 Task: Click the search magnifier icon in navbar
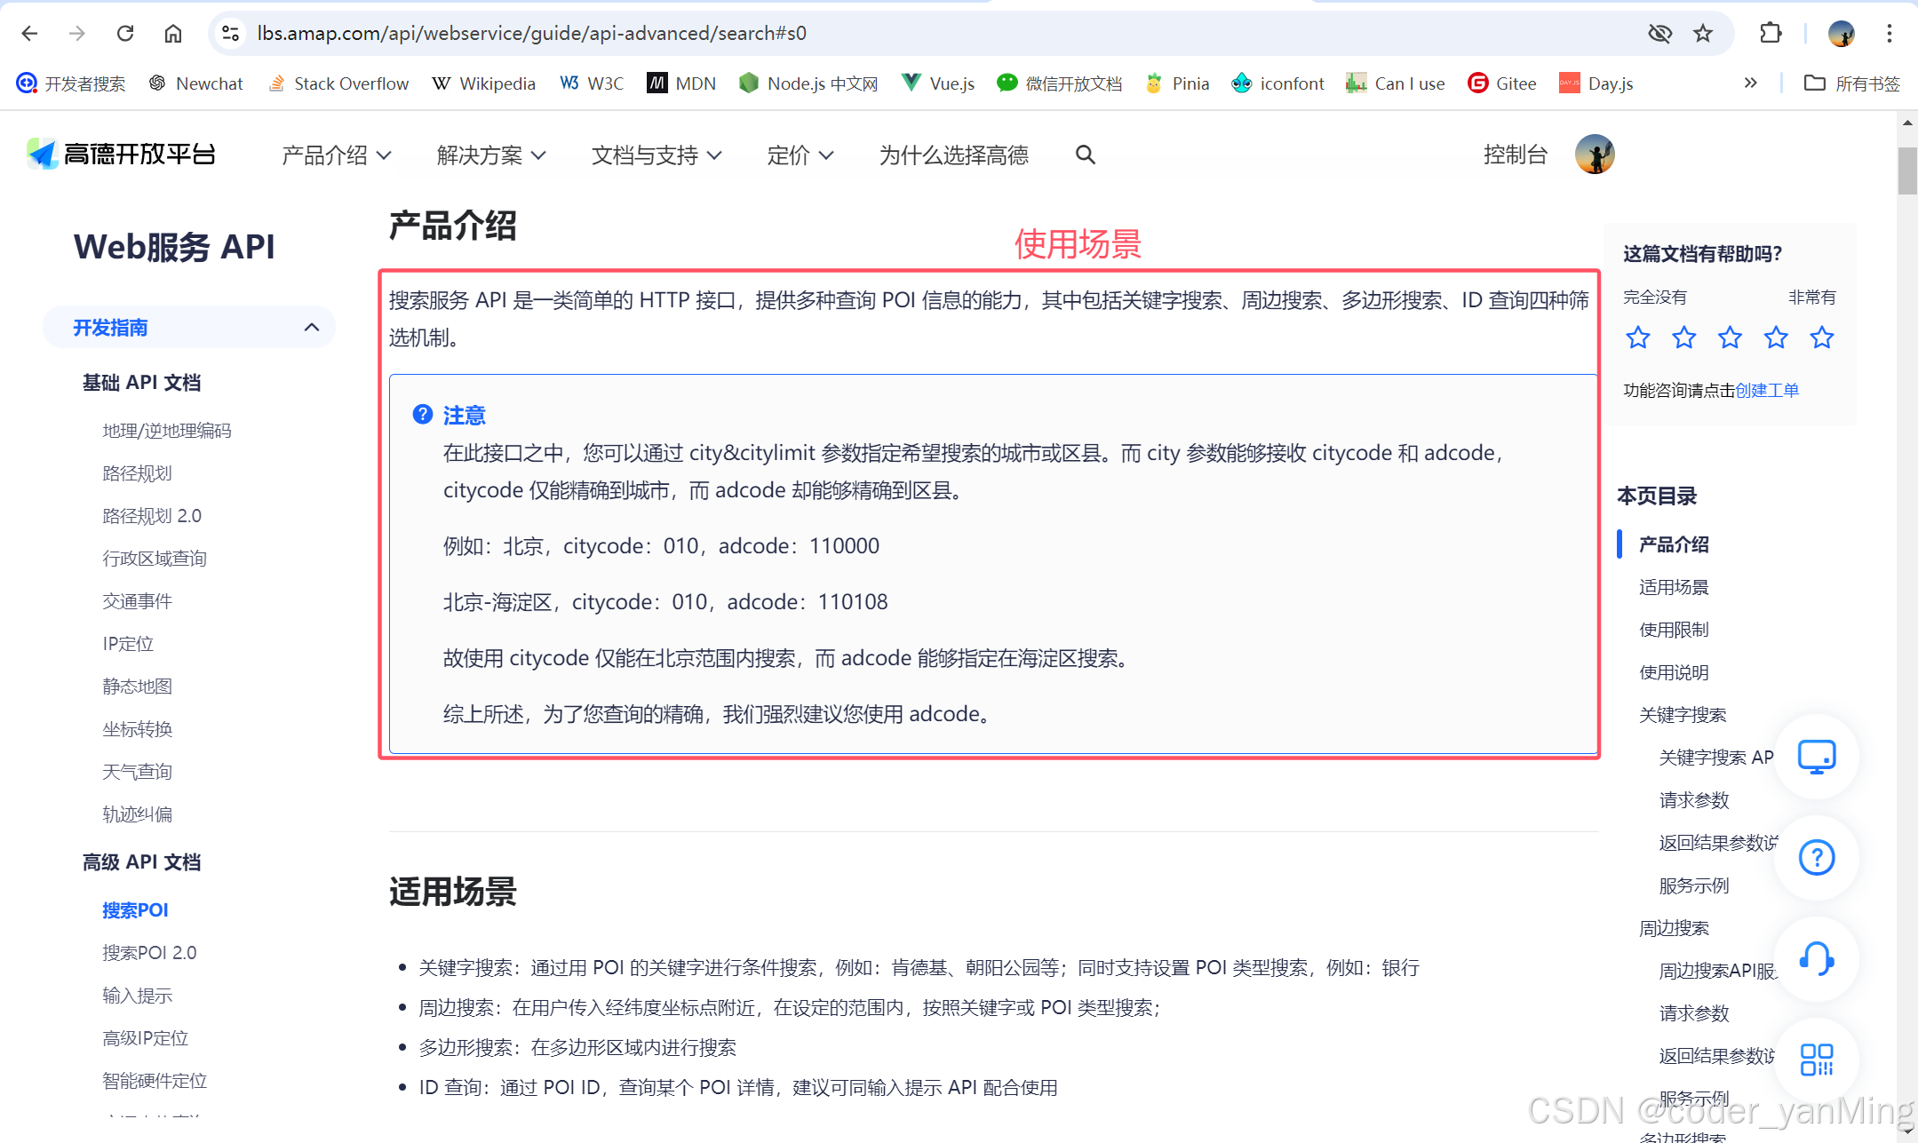click(1085, 155)
